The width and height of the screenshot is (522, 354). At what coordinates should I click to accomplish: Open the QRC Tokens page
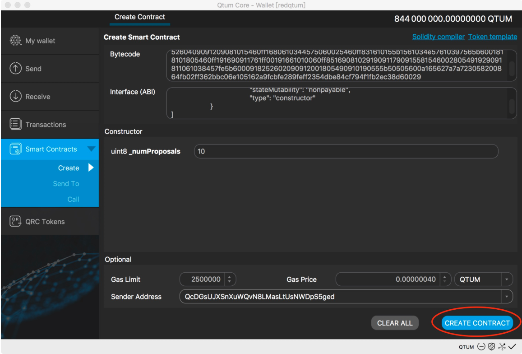[50, 221]
